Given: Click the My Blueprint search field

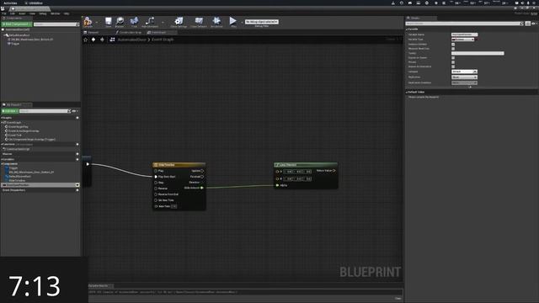Looking at the screenshot, I should (x=45, y=111).
